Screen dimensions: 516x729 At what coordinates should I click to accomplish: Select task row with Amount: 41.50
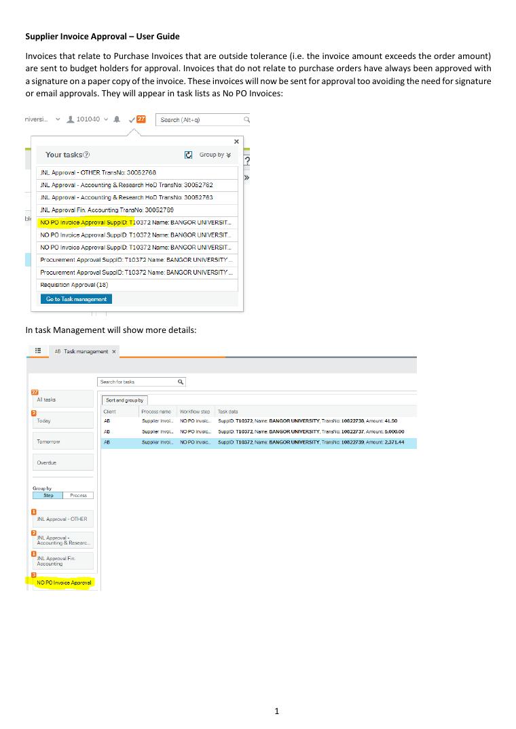[x=259, y=420]
